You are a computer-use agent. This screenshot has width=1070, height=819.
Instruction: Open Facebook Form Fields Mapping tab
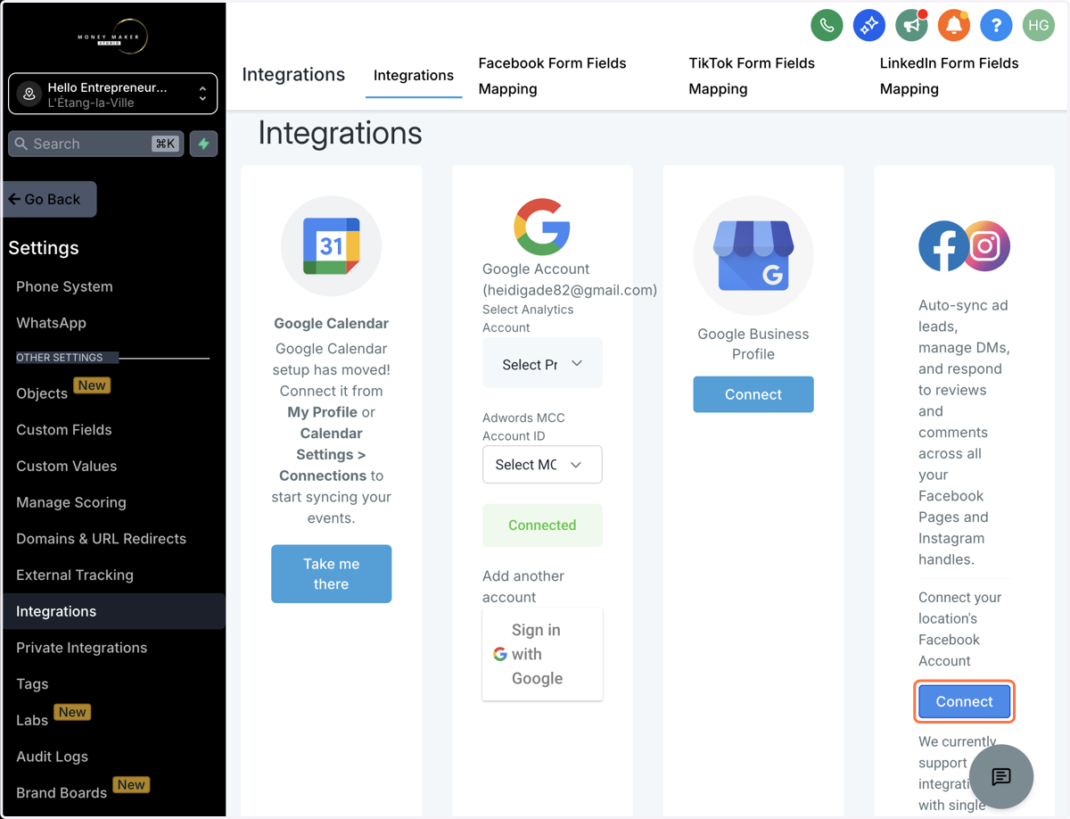point(552,76)
